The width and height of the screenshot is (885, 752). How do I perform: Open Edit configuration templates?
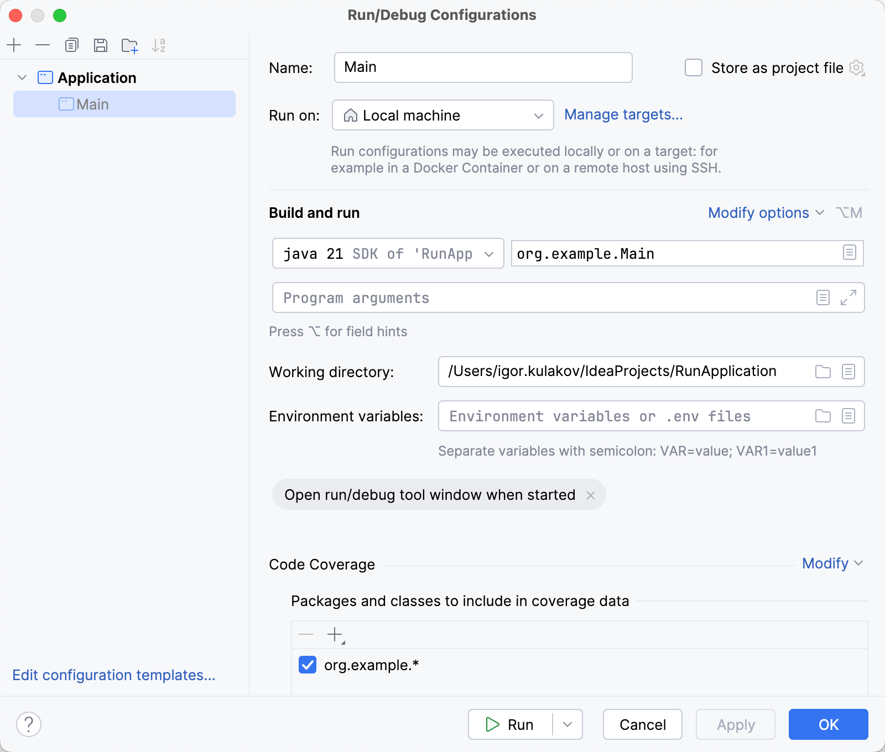pos(114,675)
